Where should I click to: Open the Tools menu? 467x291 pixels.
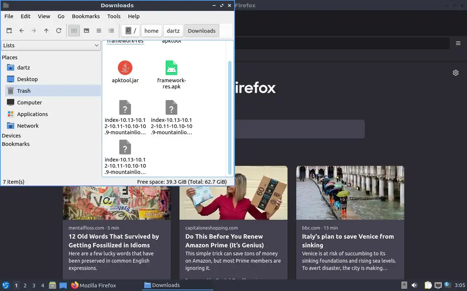tap(114, 16)
